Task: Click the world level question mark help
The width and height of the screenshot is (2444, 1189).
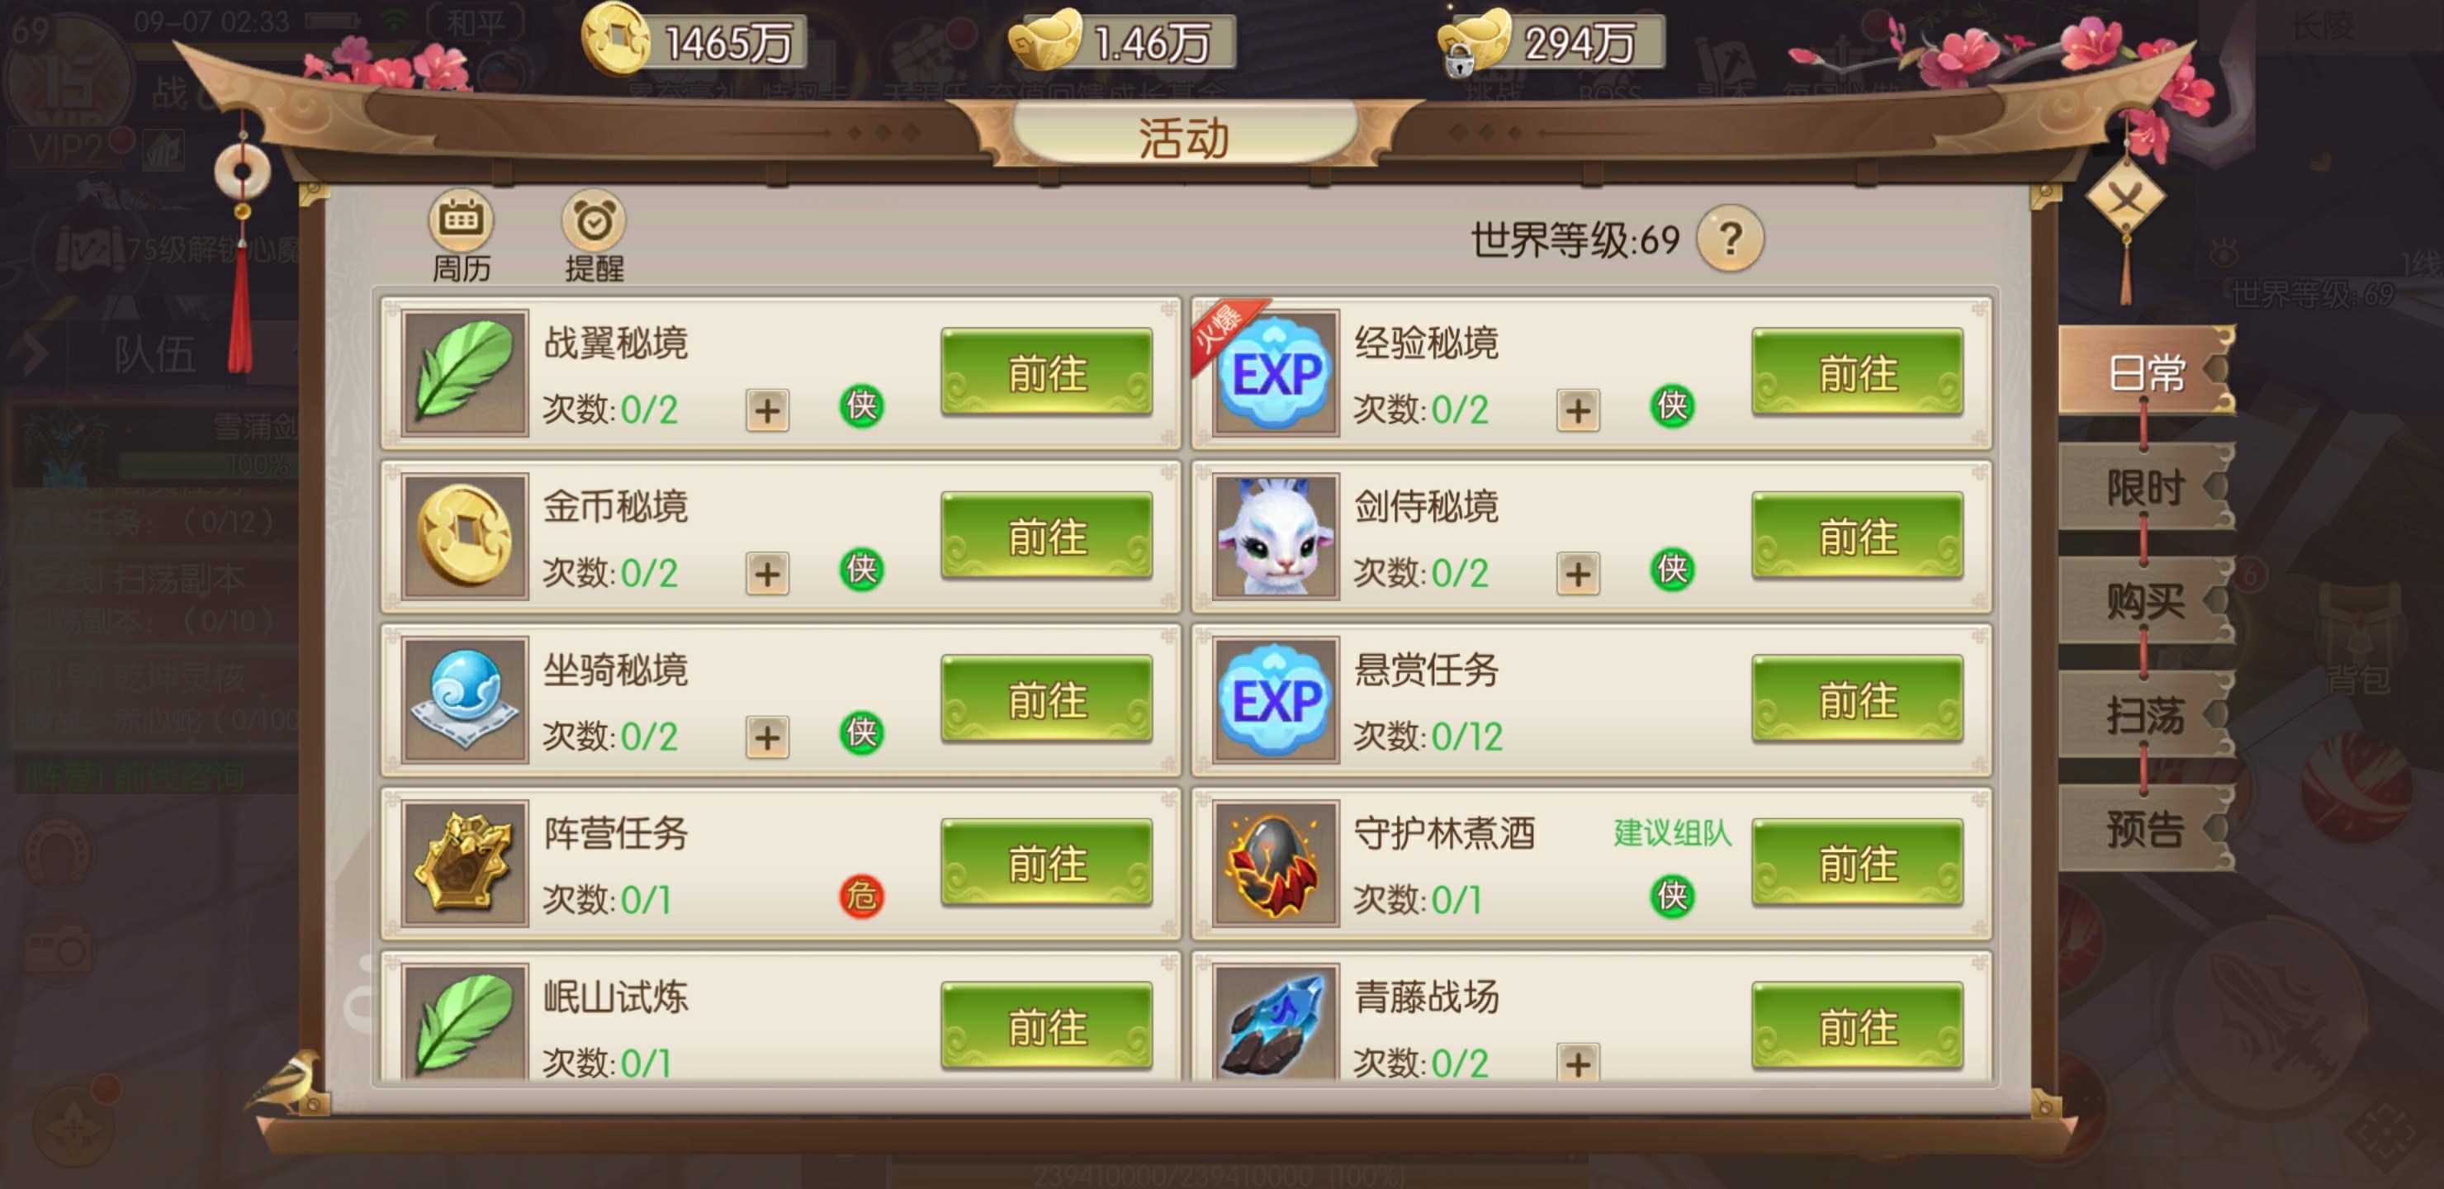Action: point(1730,239)
